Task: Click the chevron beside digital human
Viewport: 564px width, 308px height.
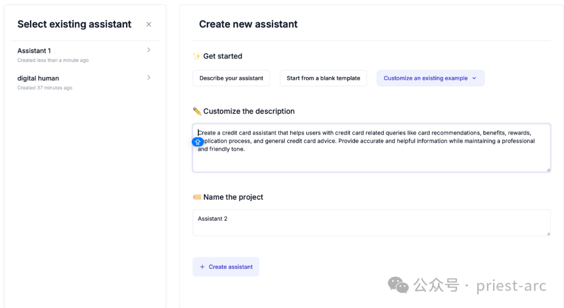Action: (x=149, y=78)
